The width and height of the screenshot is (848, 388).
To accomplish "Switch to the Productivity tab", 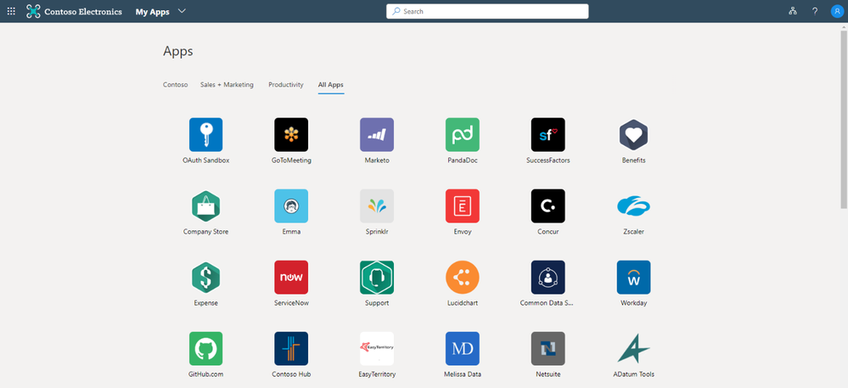I will click(285, 85).
